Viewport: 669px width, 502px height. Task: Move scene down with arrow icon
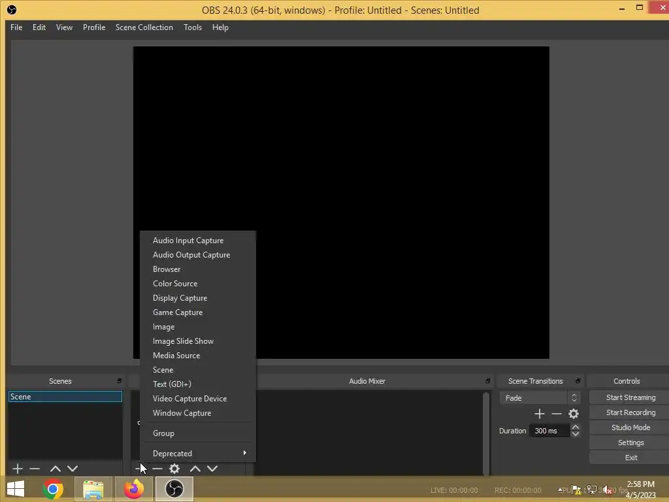pyautogui.click(x=73, y=469)
